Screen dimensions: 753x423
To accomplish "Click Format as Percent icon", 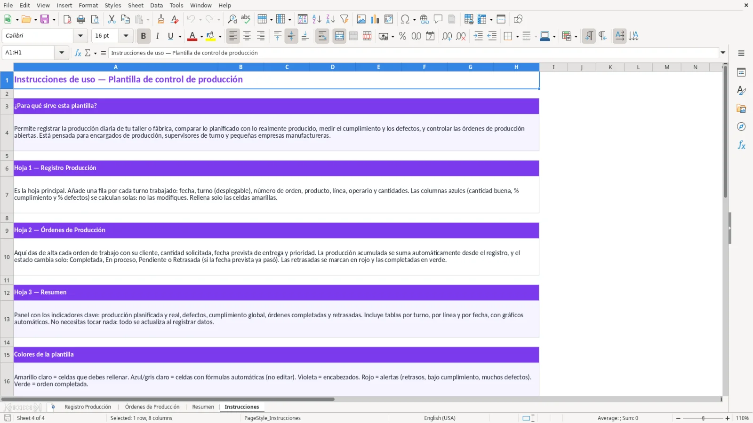I will click(402, 36).
